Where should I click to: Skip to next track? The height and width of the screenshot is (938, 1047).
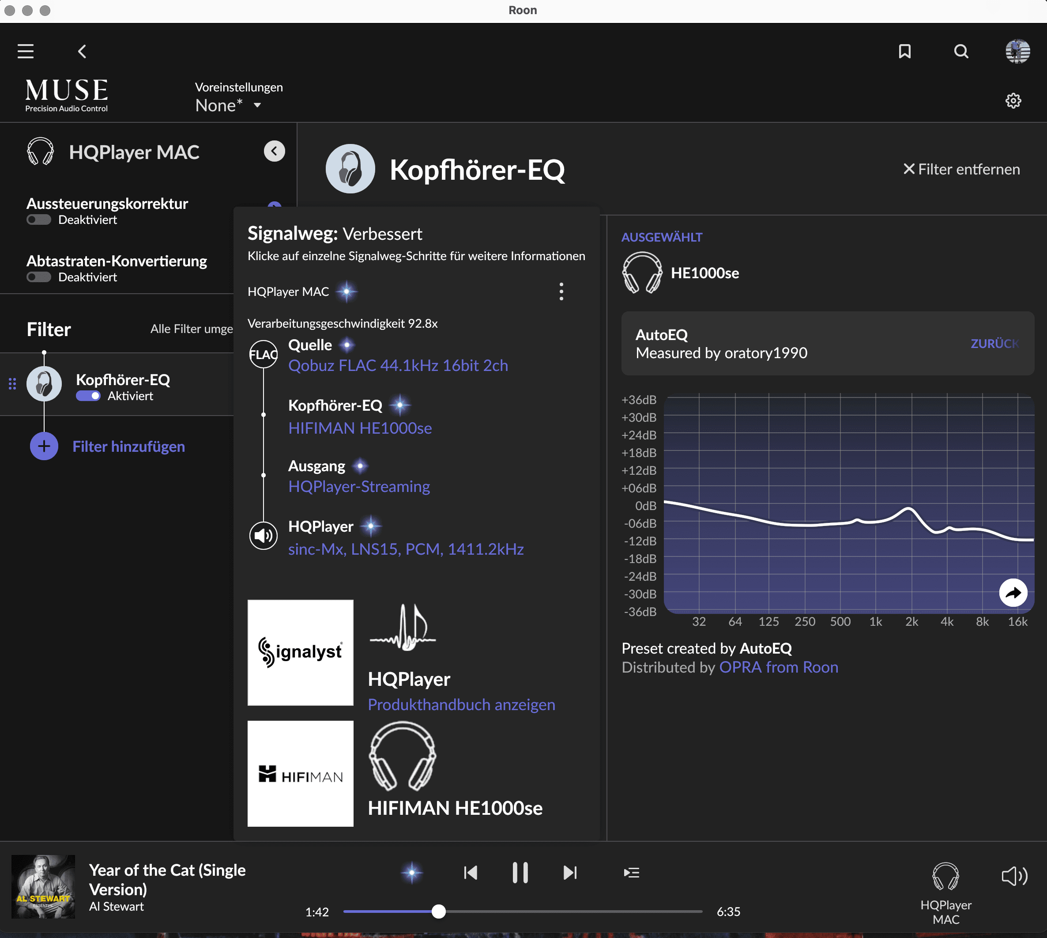coord(570,873)
